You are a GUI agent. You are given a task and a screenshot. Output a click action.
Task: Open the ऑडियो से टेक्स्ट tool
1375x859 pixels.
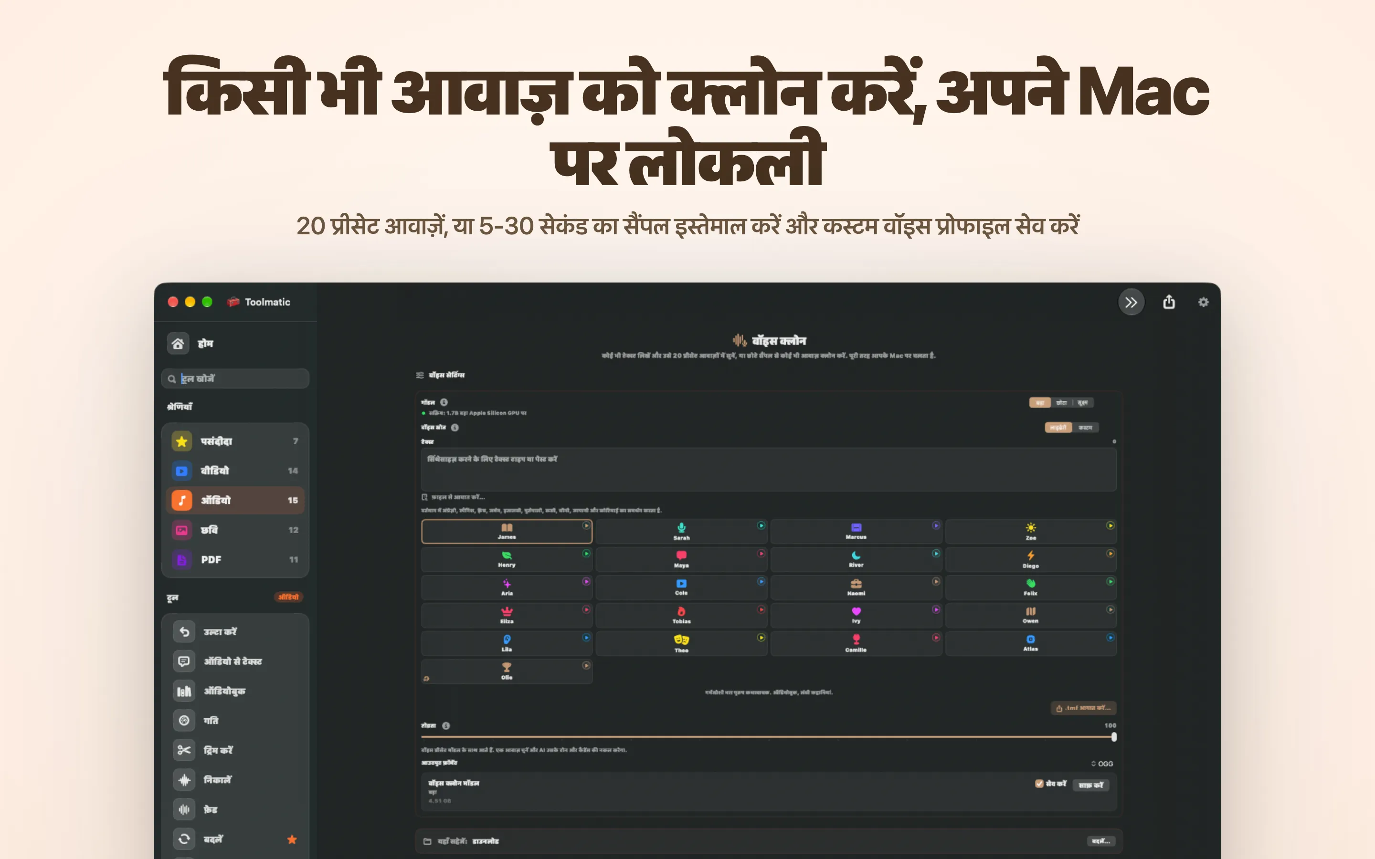point(235,661)
